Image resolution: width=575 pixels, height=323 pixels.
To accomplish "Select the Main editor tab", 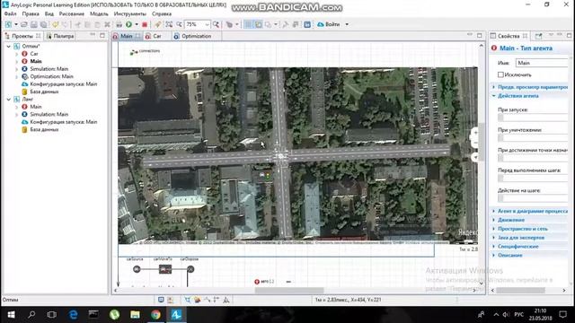I will click(x=126, y=36).
